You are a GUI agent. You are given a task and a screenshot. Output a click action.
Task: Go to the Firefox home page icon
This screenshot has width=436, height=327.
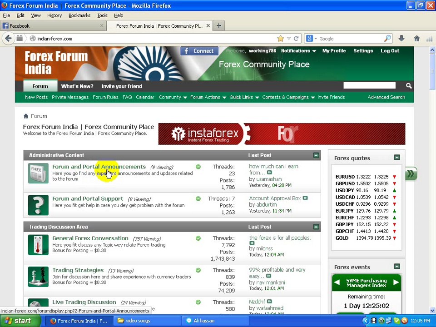point(416,38)
